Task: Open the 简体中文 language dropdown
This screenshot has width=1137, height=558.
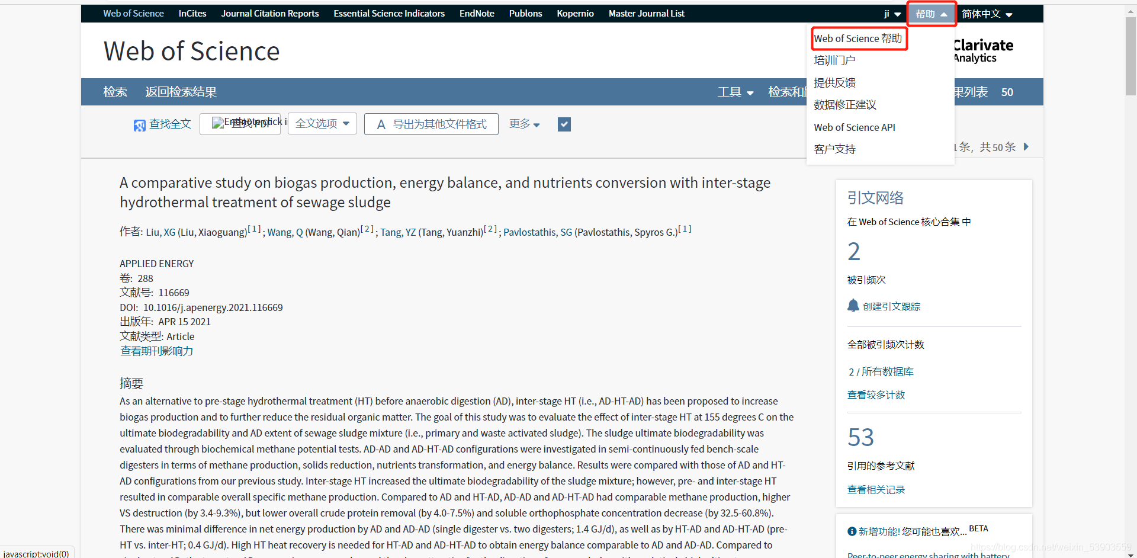Action: click(x=987, y=14)
